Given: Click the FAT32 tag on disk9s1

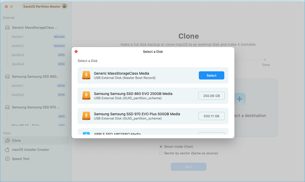Looking at the screenshot, I should click(61, 86).
